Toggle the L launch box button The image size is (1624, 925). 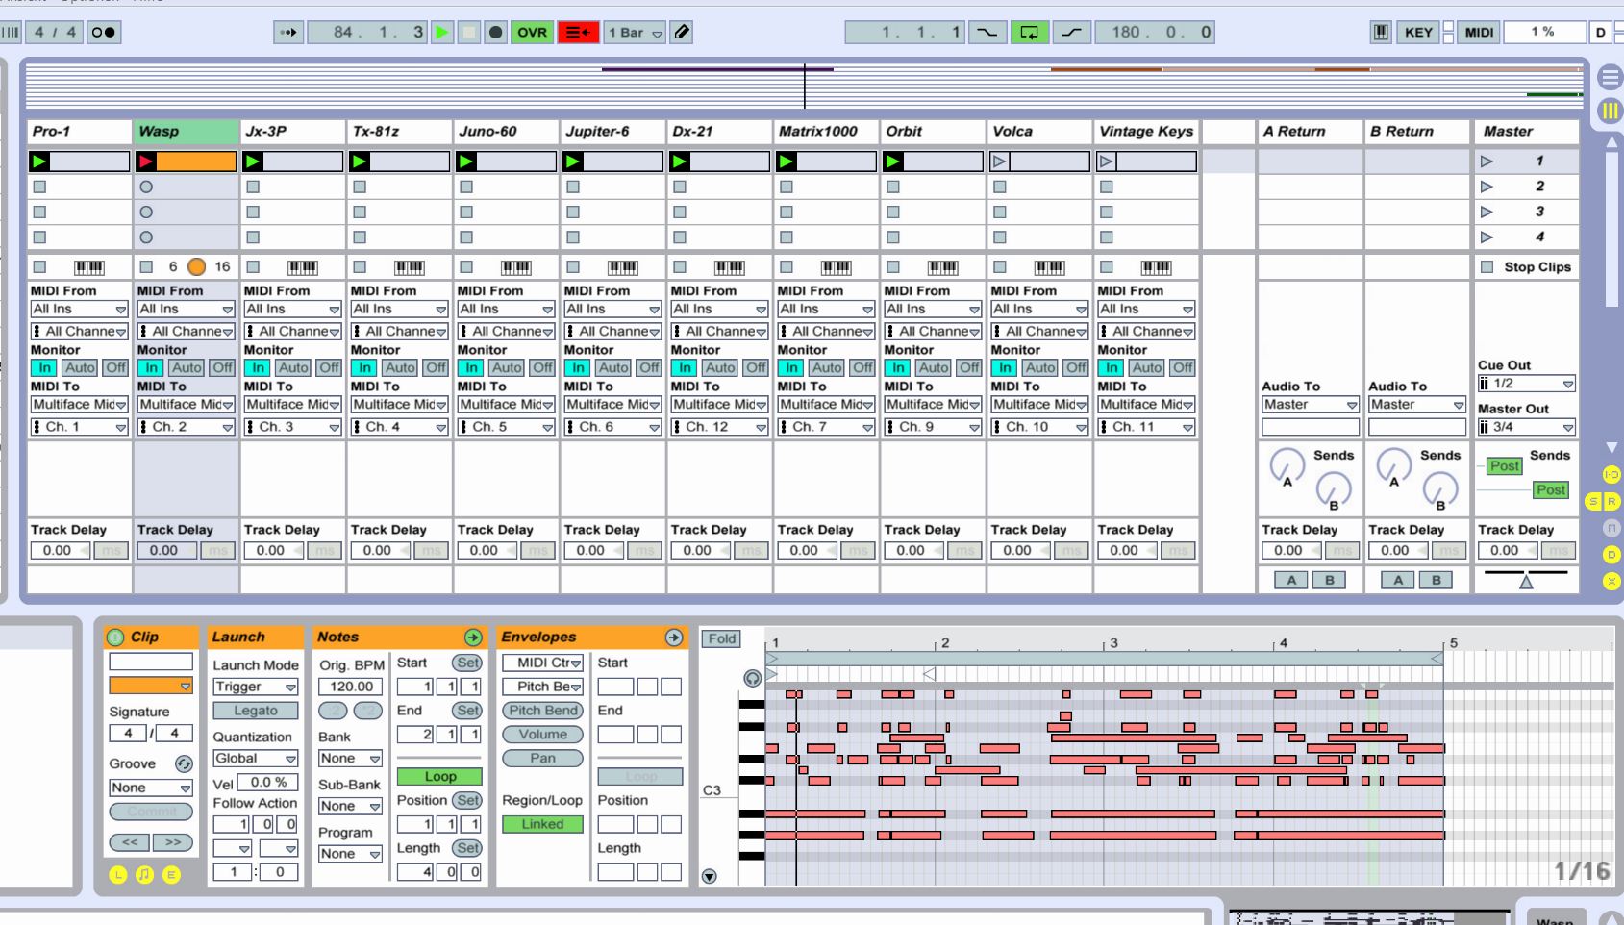tap(118, 875)
